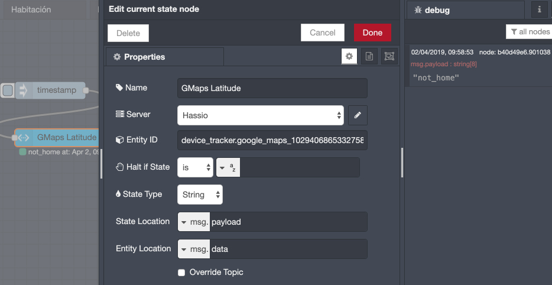Open the debug info tab icon
The height and width of the screenshot is (285, 552).
pyautogui.click(x=540, y=9)
